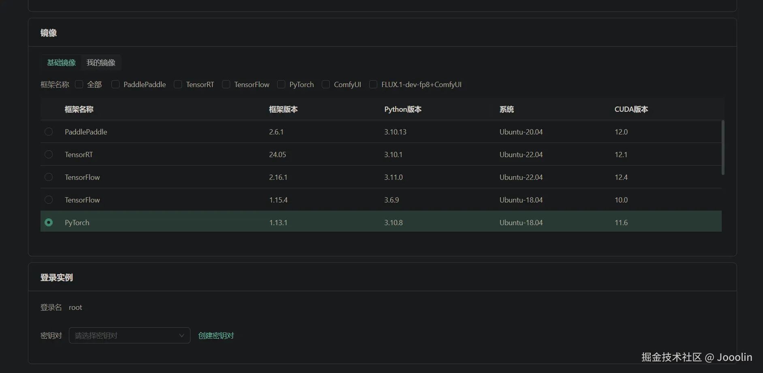The width and height of the screenshot is (763, 373).
Task: Switch to the 基础镜像 tab
Action: point(62,62)
